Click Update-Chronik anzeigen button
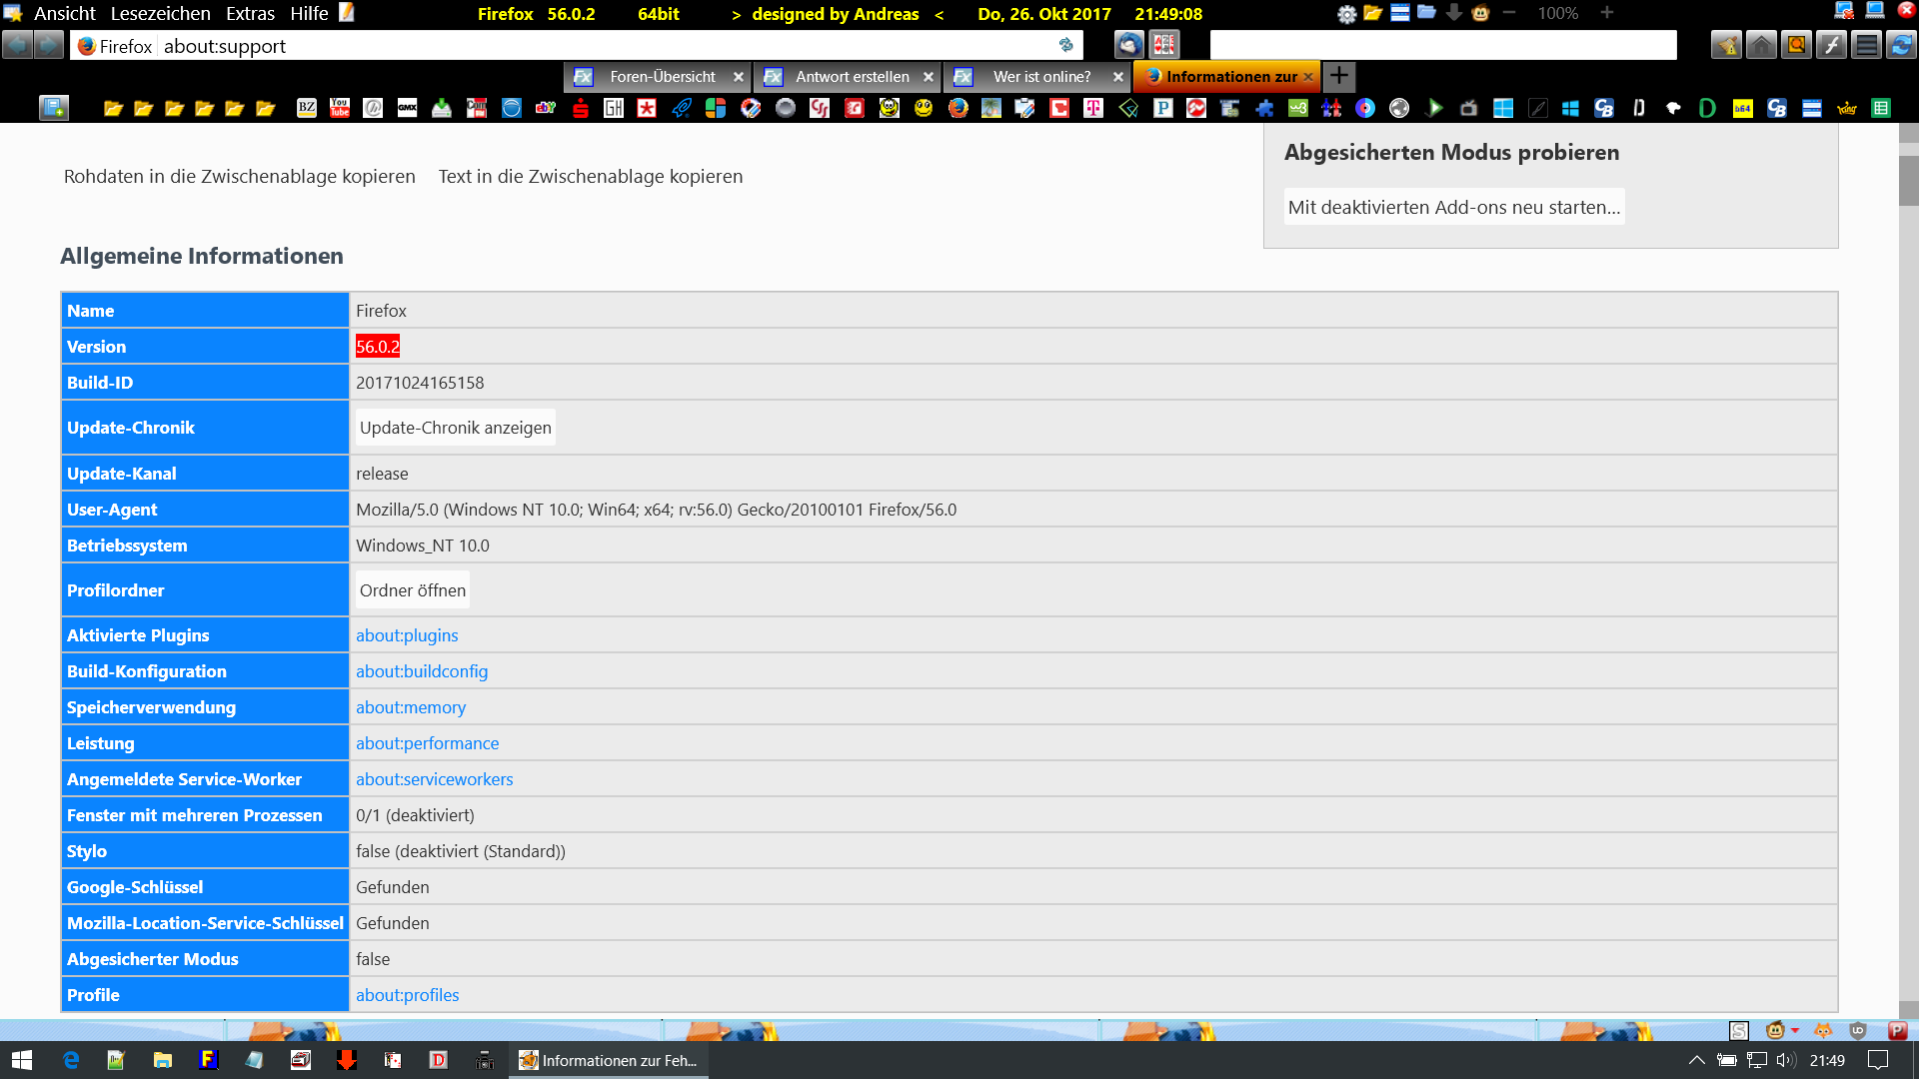The width and height of the screenshot is (1919, 1079). click(x=455, y=428)
